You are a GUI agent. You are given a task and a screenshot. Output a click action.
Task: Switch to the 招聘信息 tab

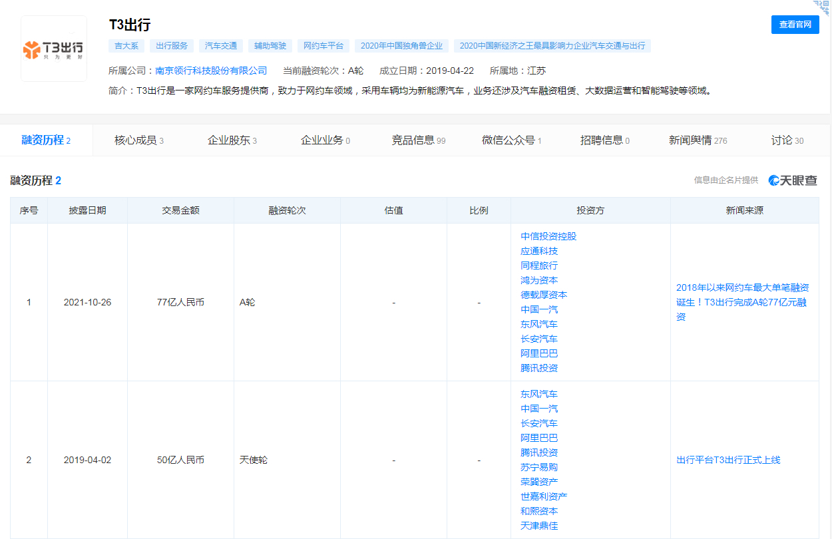click(x=604, y=140)
